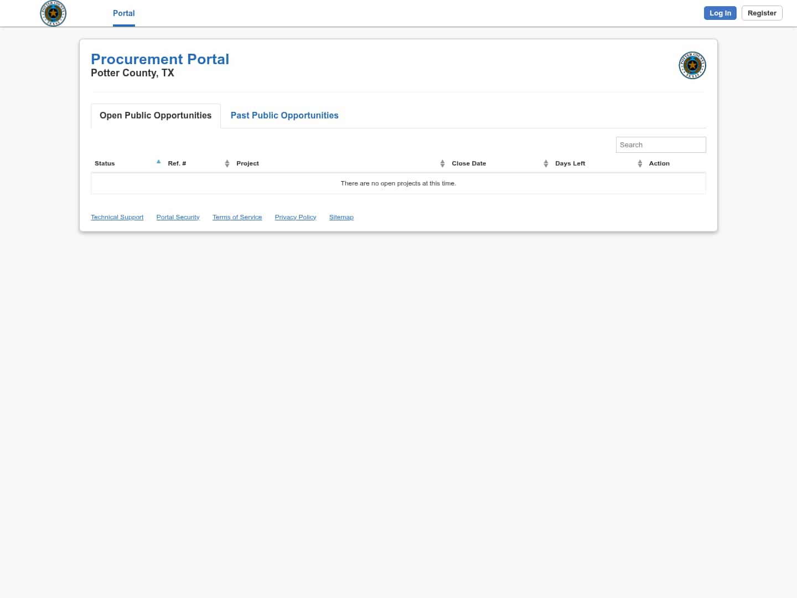Select Open Public Opportunities tab
797x598 pixels.
[x=156, y=116]
